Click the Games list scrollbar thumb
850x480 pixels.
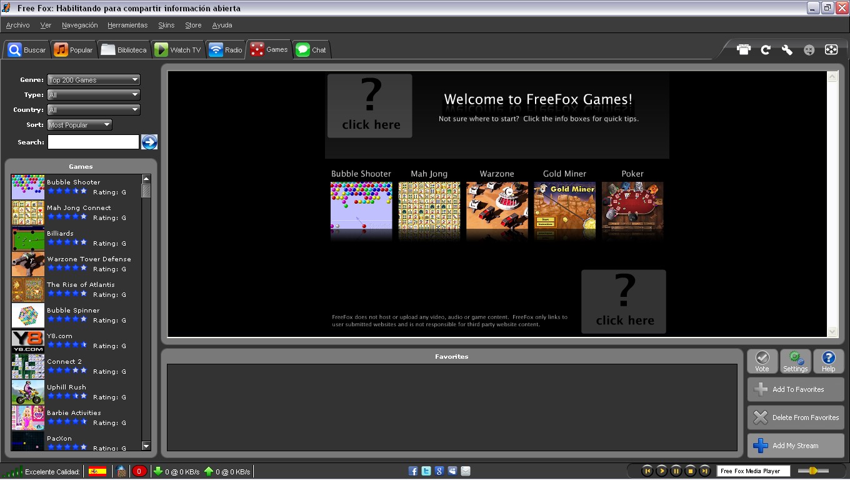(146, 191)
